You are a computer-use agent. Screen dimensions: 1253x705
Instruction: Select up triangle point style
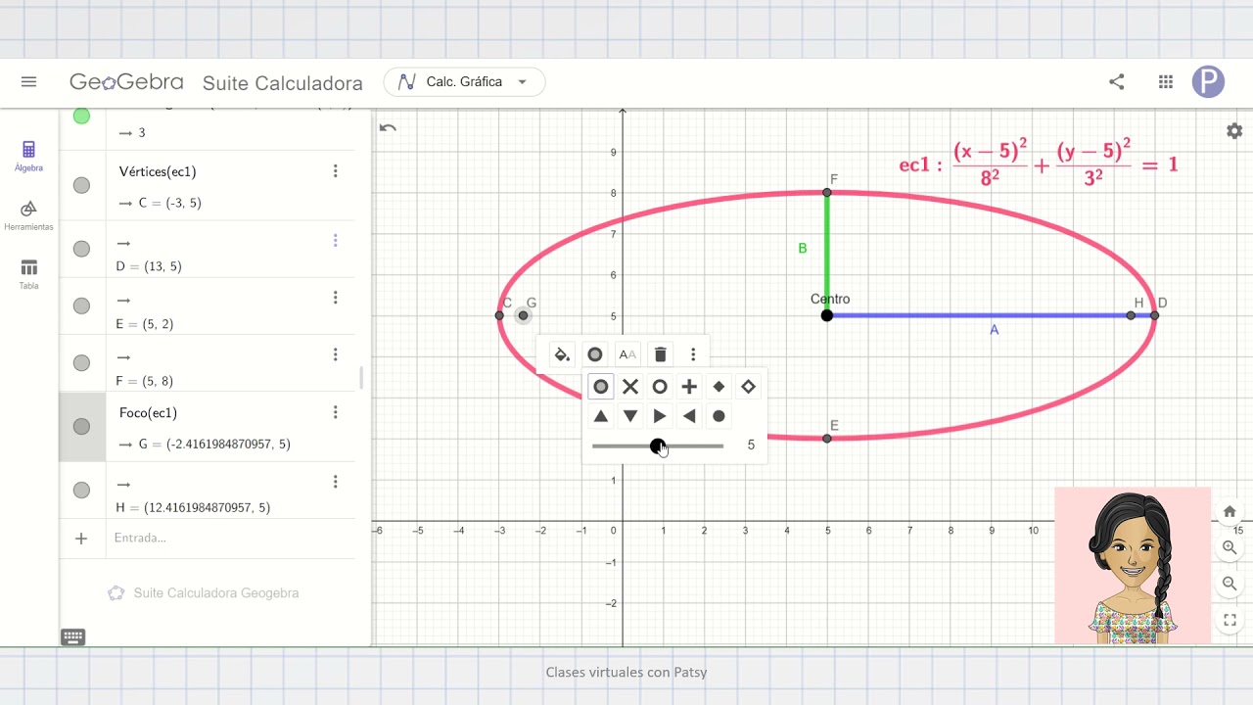point(601,416)
